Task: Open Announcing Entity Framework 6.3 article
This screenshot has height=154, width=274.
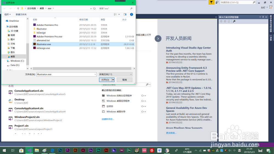Action: coord(186,69)
